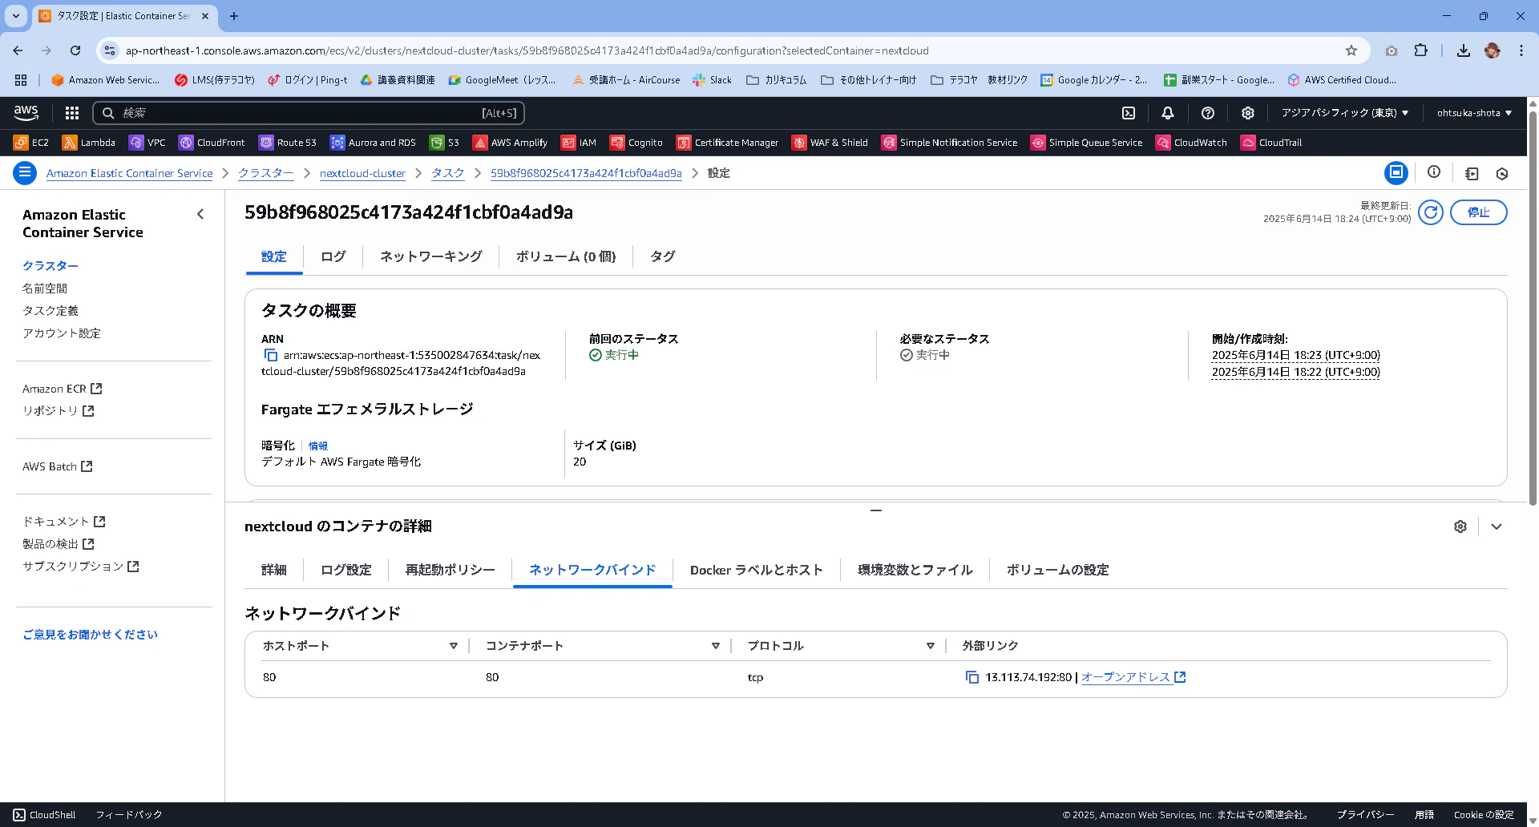Select the ログ設定 container tab
Viewport: 1539px width, 827px height.
(346, 570)
